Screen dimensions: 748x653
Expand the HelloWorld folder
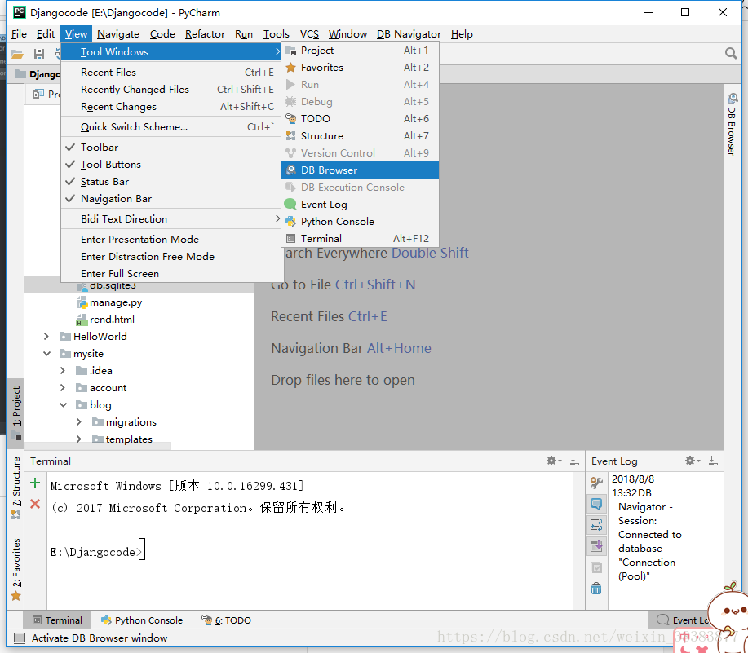coord(46,337)
